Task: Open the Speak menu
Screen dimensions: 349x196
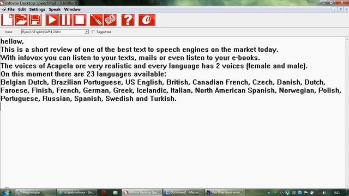Action: coord(55,9)
